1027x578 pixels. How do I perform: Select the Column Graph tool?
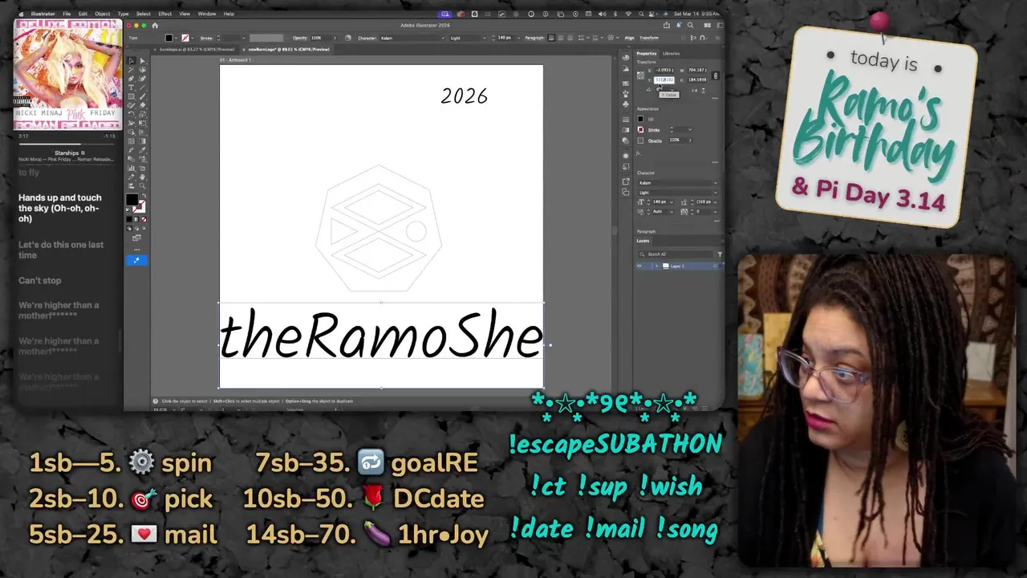[x=132, y=168]
